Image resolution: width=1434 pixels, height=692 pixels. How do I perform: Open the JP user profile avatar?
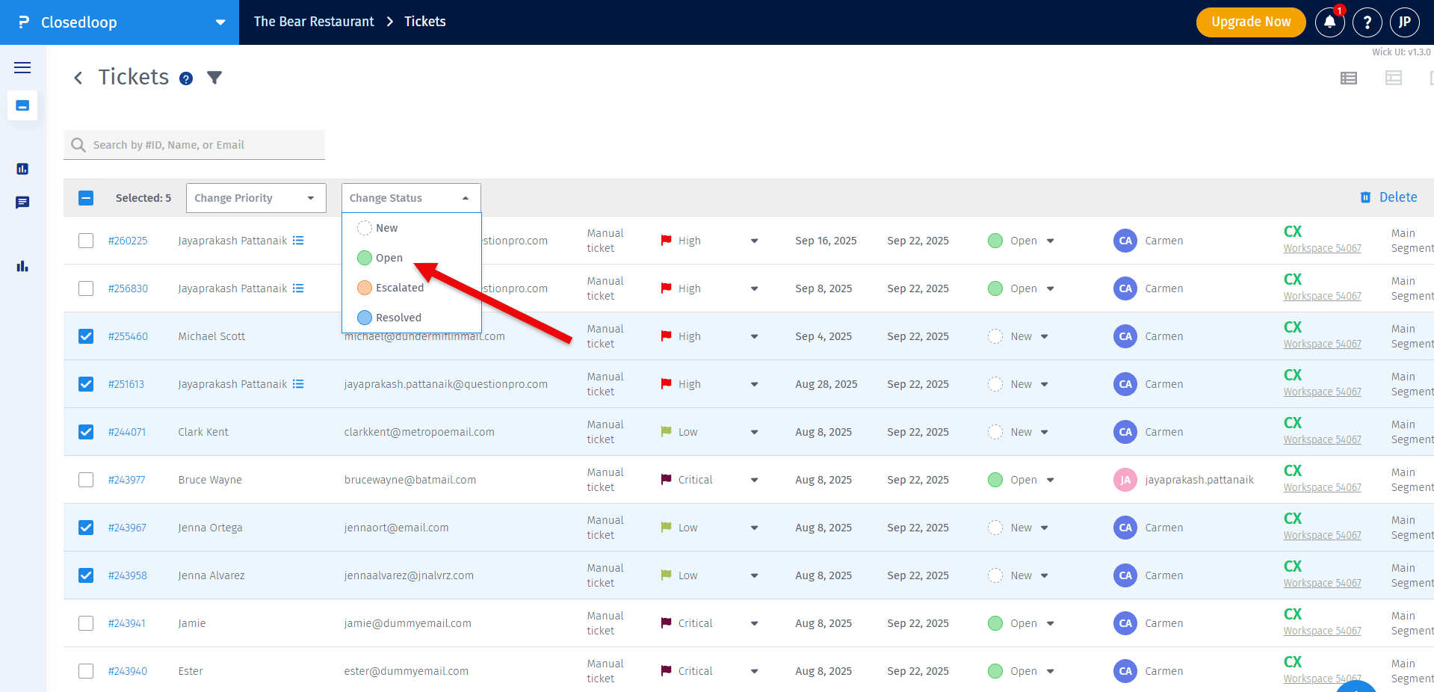1404,22
